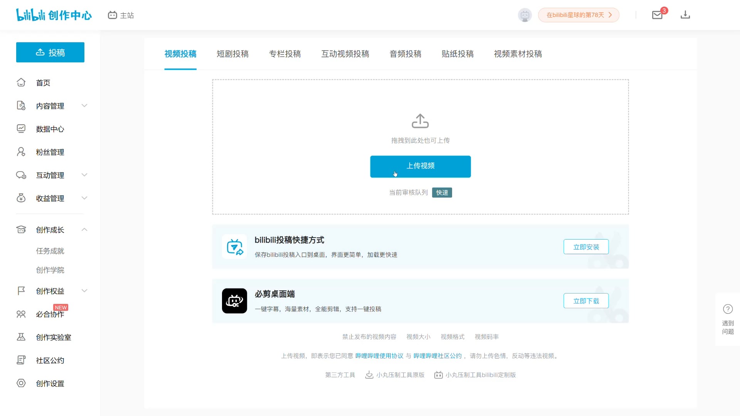Click the 主站 text in header
The width and height of the screenshot is (740, 416).
pos(127,15)
